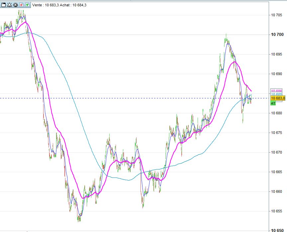Click the 10 655 price axis label
This screenshot has height=232, width=287.
click(276, 211)
